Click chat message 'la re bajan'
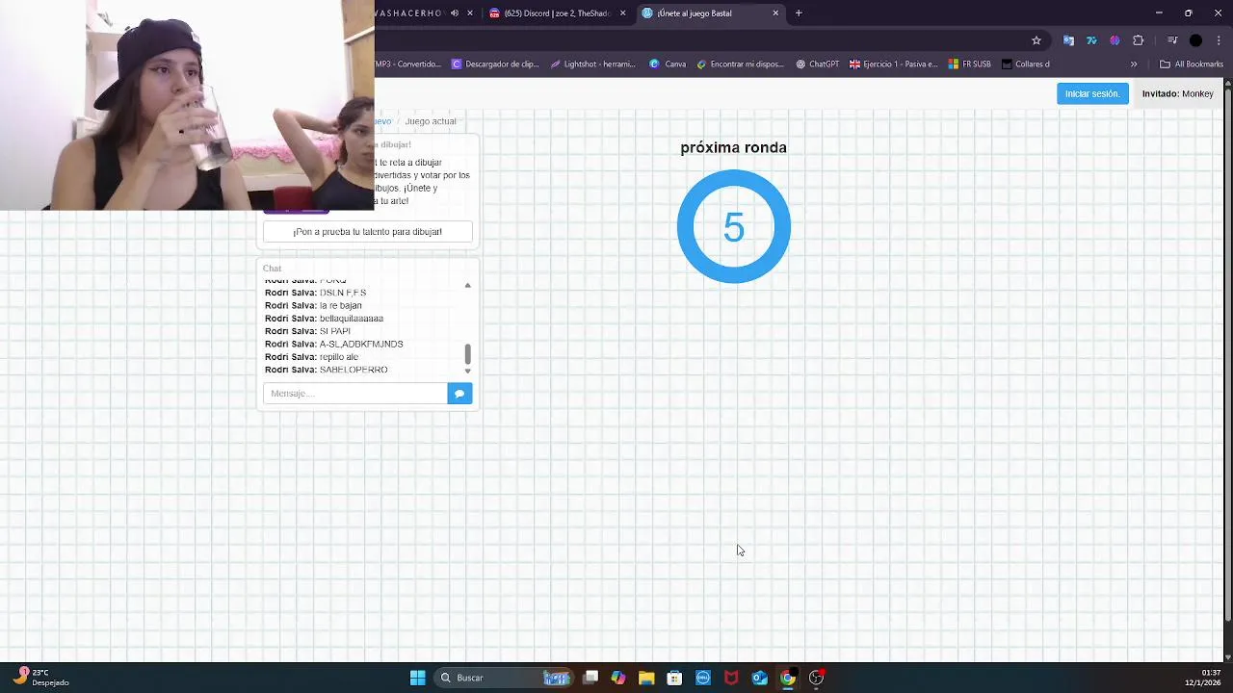Screen dimensions: 1233x693 tap(341, 305)
